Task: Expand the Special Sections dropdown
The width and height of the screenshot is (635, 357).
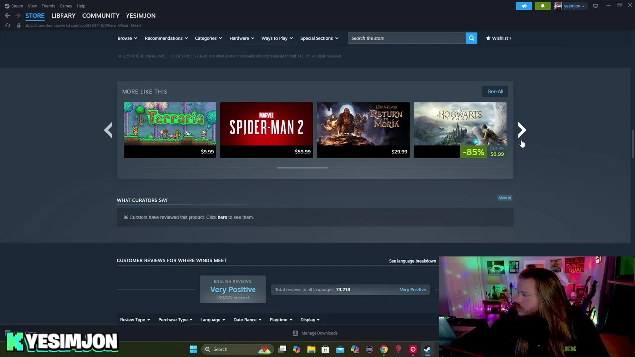Action: pyautogui.click(x=319, y=38)
